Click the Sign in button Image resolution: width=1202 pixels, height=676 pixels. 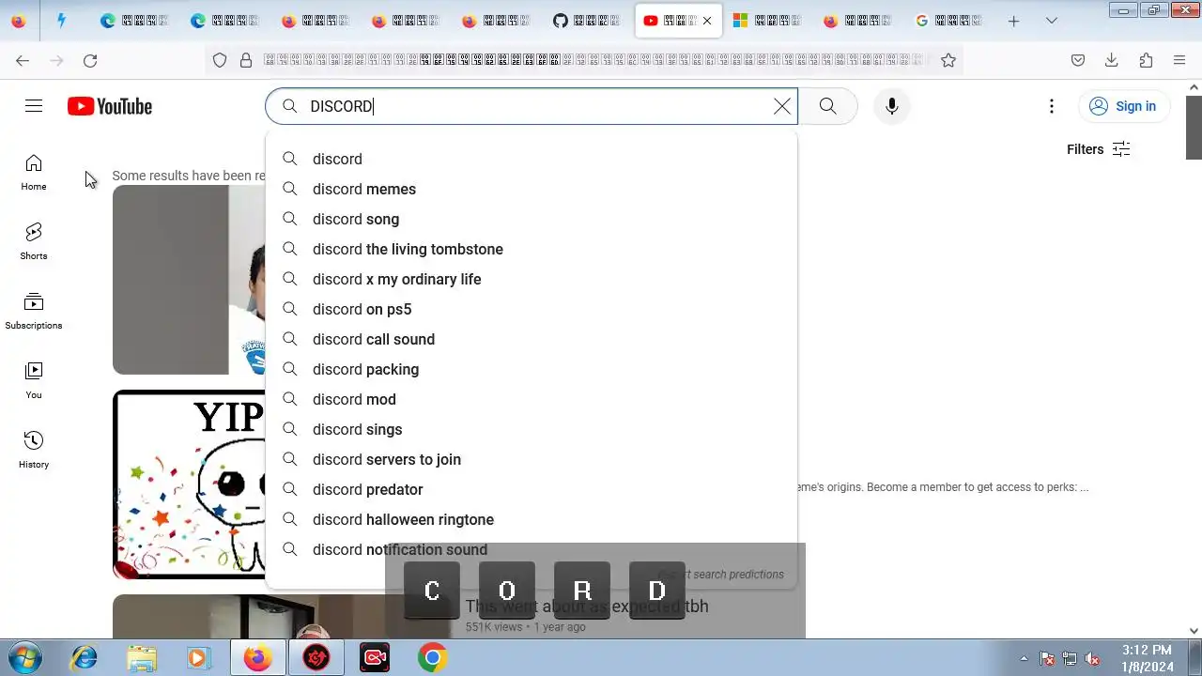pos(1123,106)
